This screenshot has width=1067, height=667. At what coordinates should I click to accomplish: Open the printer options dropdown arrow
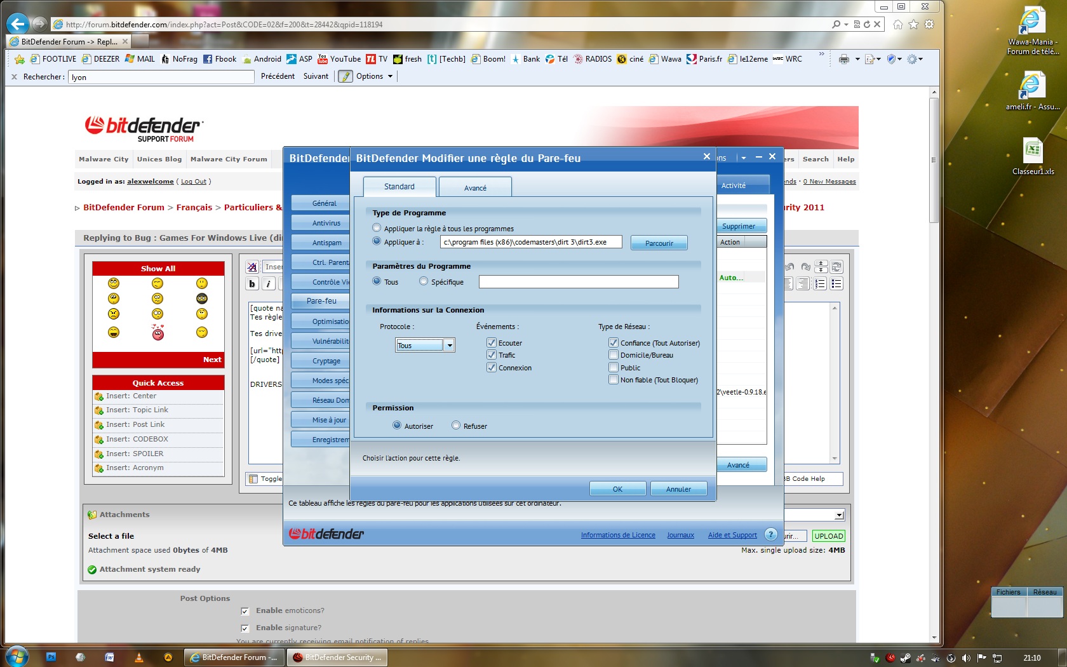(857, 59)
